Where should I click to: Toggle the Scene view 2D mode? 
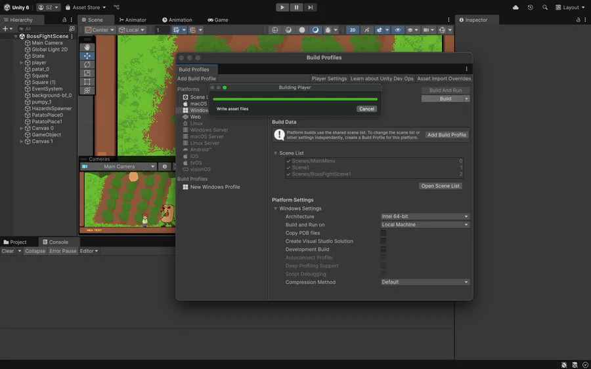tap(353, 29)
